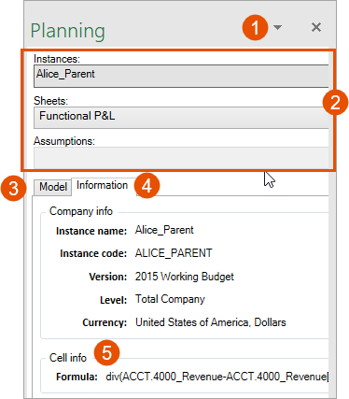Click the orange callout marker 5
Viewport: 349px width, 399px height.
point(106,352)
